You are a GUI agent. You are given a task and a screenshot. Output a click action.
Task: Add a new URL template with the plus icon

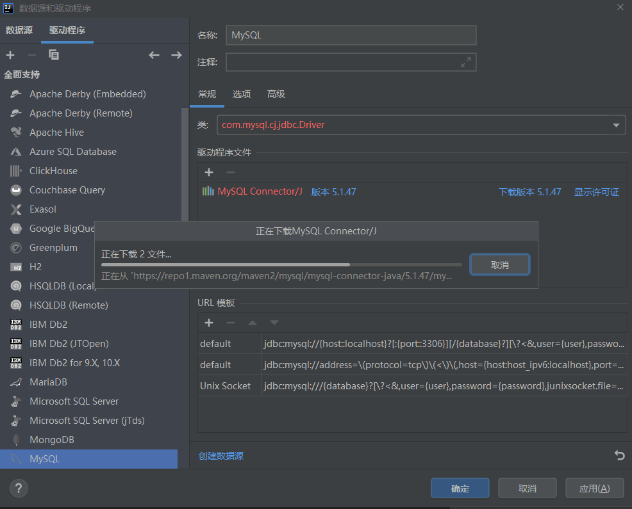click(208, 323)
